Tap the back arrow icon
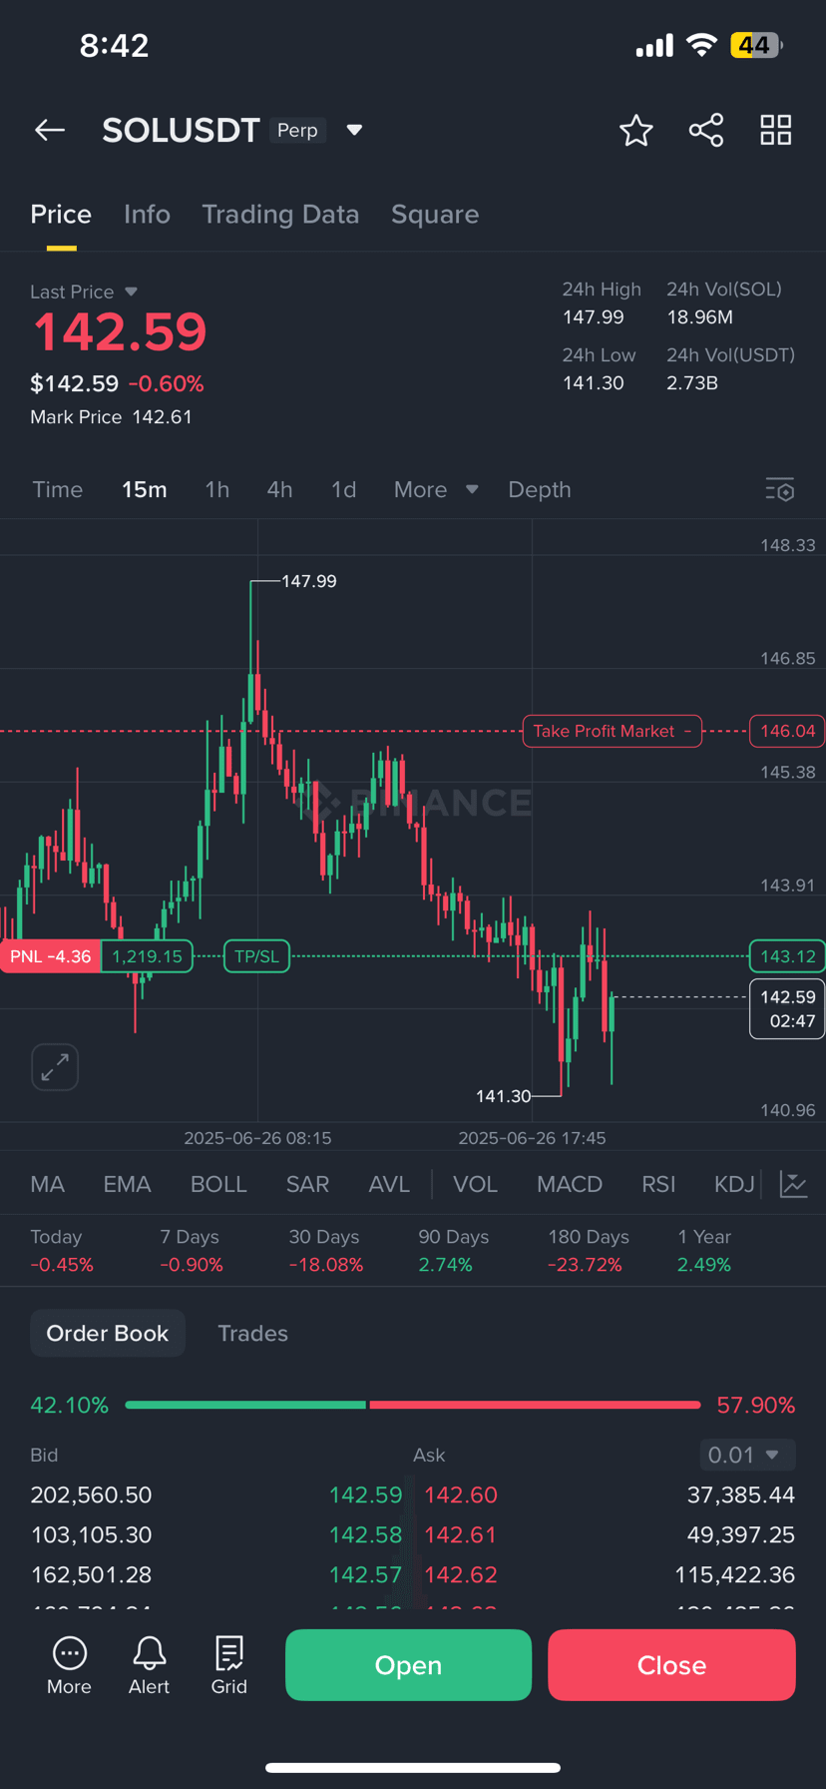 tap(50, 130)
